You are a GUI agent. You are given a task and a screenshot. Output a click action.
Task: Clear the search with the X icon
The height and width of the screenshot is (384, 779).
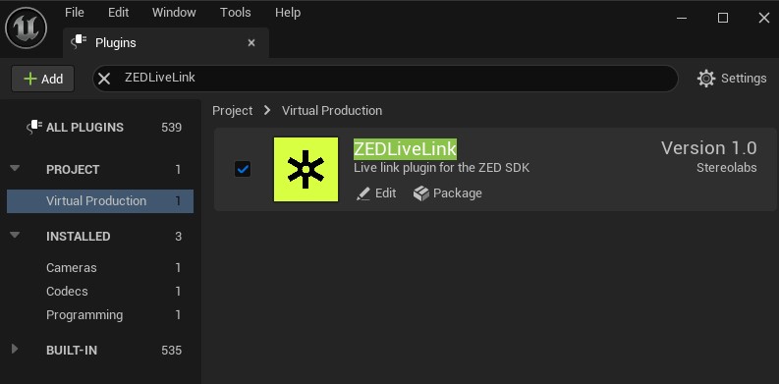point(104,79)
